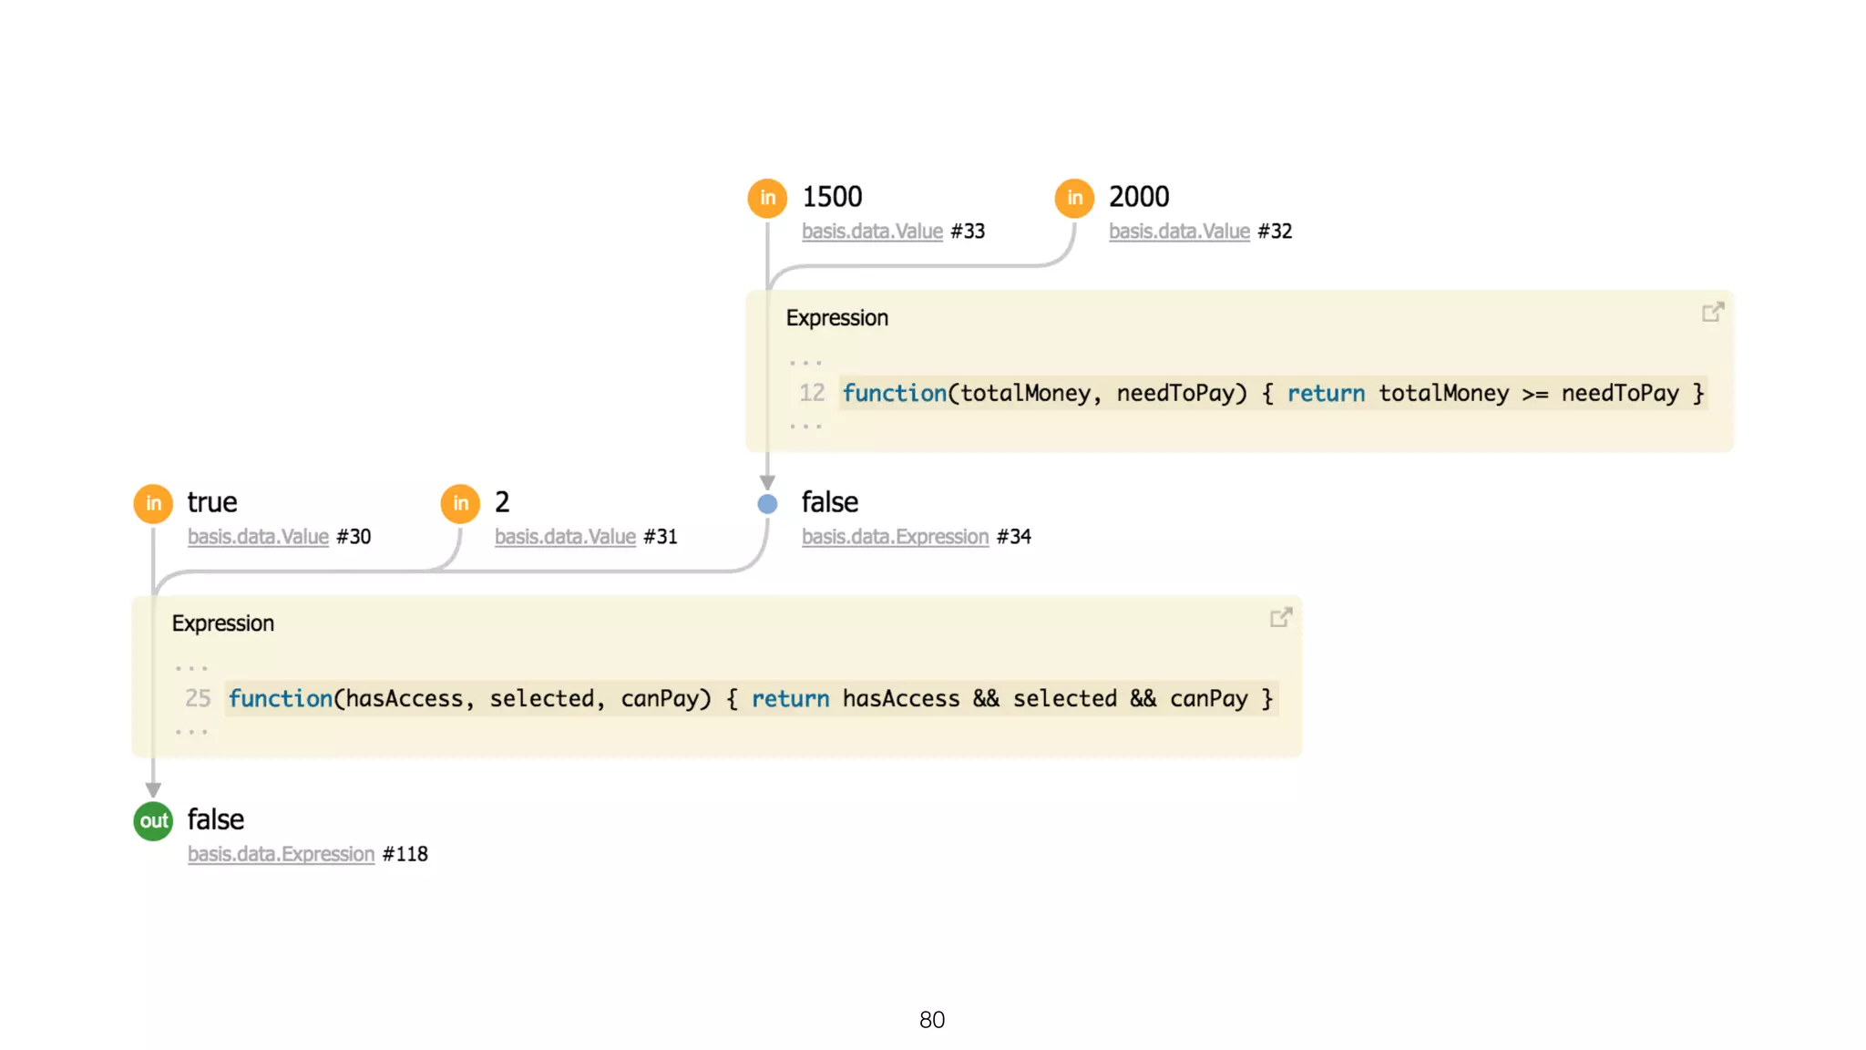Expand the ellipsis above code line 12

(805, 363)
